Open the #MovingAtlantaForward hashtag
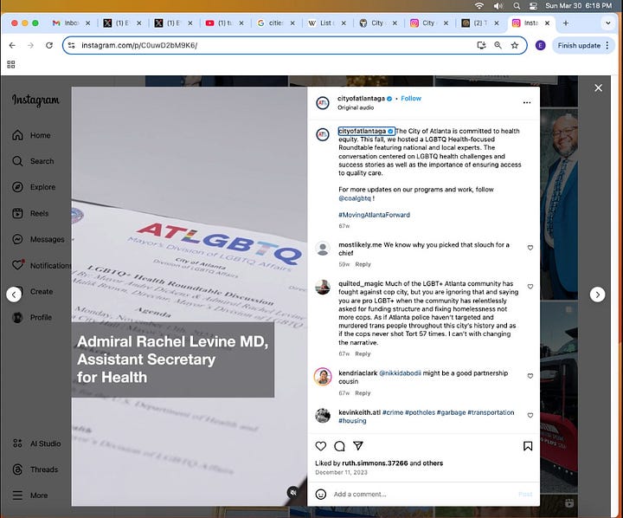The height and width of the screenshot is (518, 623). (374, 215)
